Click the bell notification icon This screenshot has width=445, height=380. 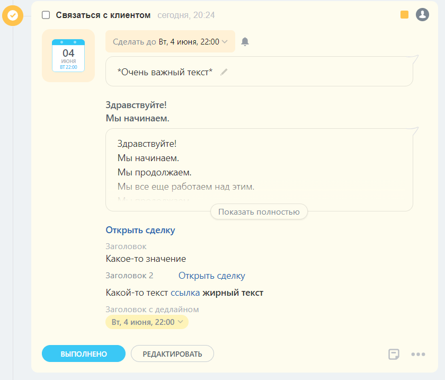[x=245, y=41]
